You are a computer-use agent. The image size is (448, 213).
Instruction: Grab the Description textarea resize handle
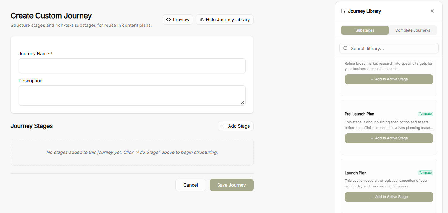coord(242,102)
